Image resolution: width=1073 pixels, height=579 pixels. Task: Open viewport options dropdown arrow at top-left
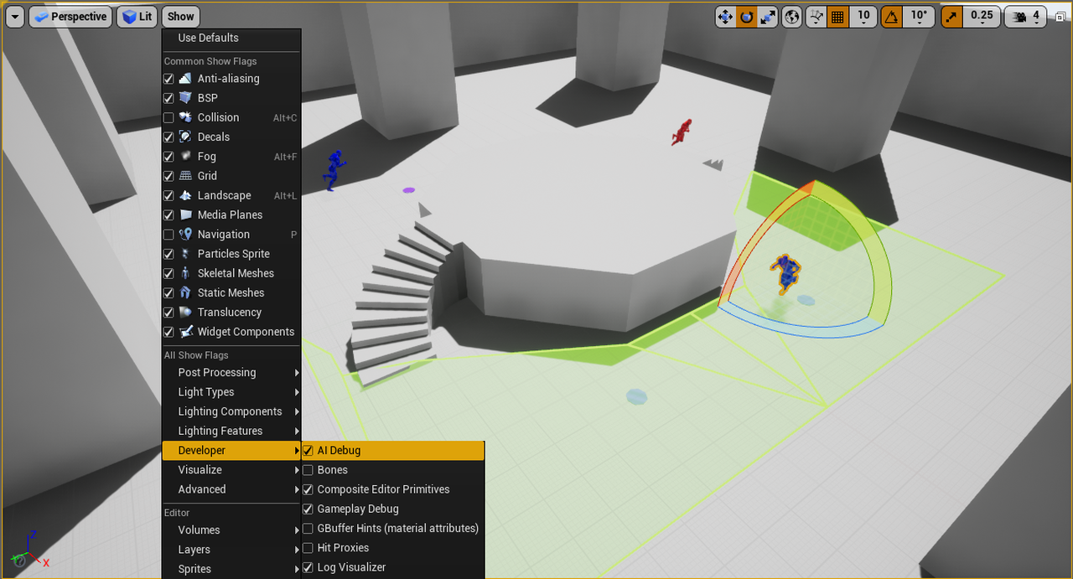pos(14,17)
